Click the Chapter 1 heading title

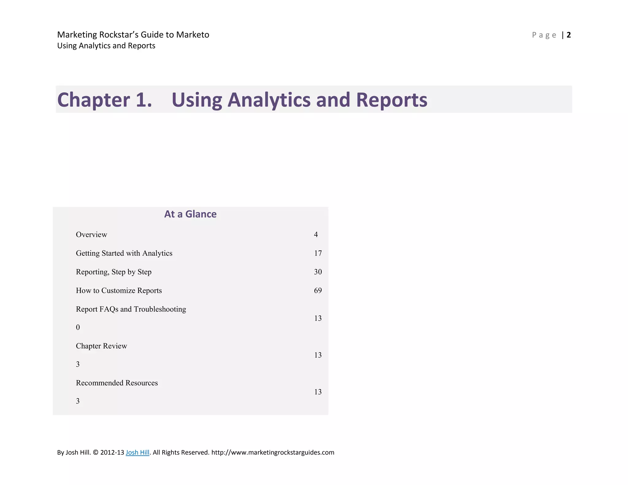242,100
